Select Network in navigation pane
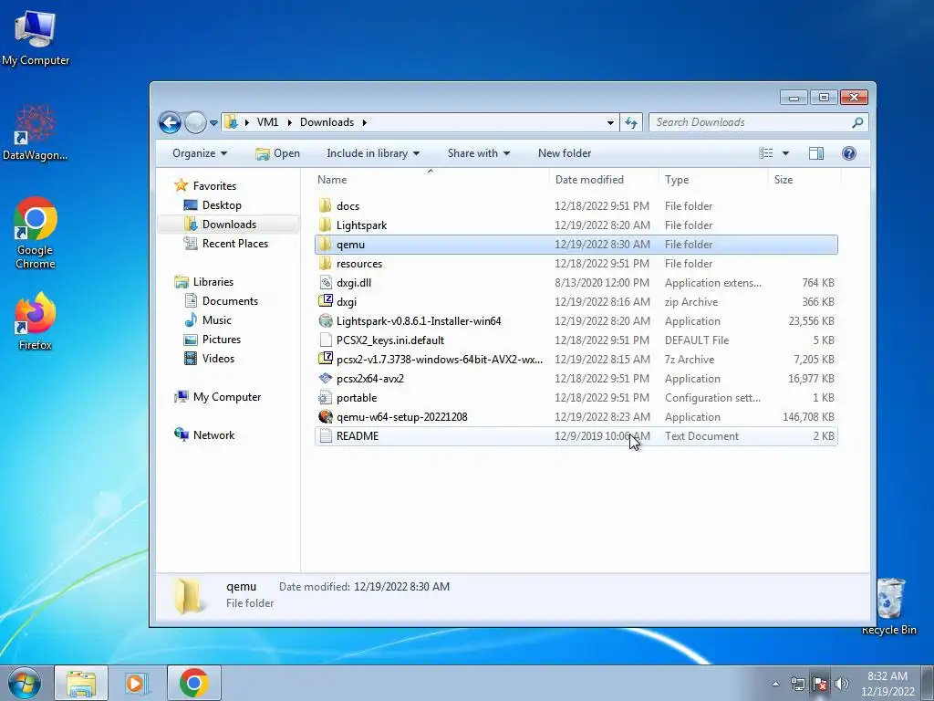Screen dimensions: 934x701 click(204, 435)
